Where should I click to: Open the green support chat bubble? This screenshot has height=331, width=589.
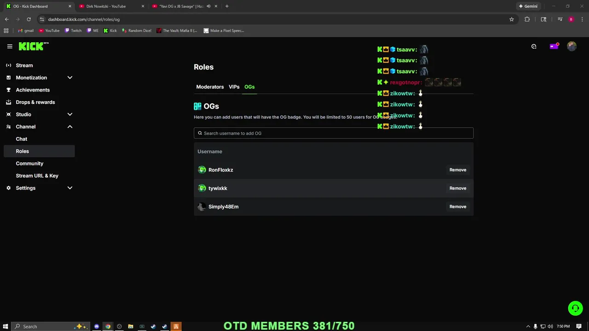pyautogui.click(x=575, y=308)
